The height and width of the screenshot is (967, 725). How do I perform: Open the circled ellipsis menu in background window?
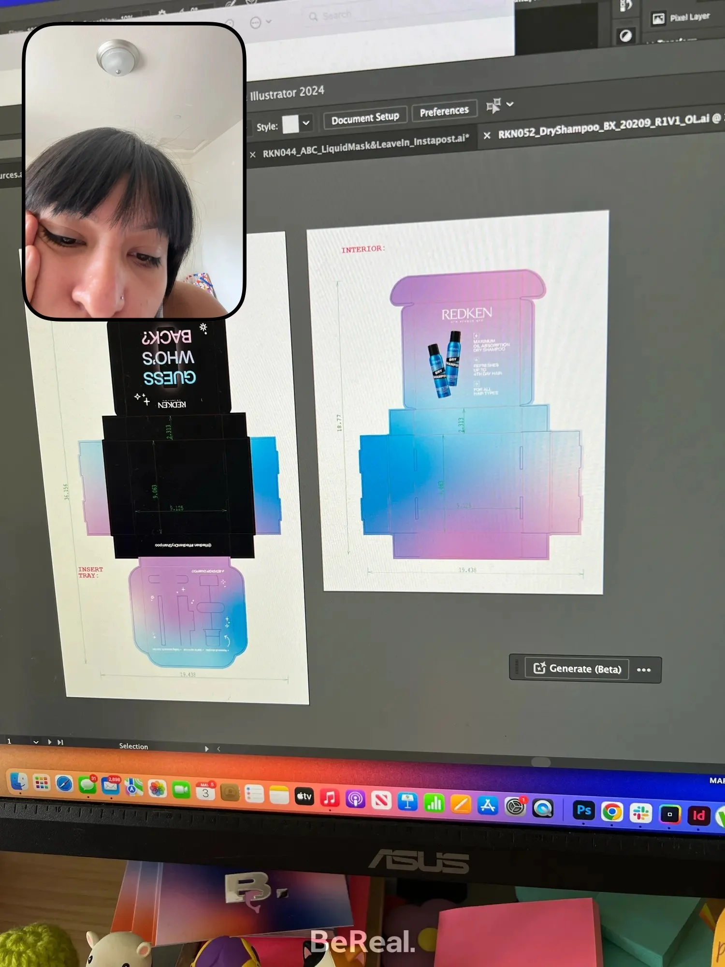(256, 22)
